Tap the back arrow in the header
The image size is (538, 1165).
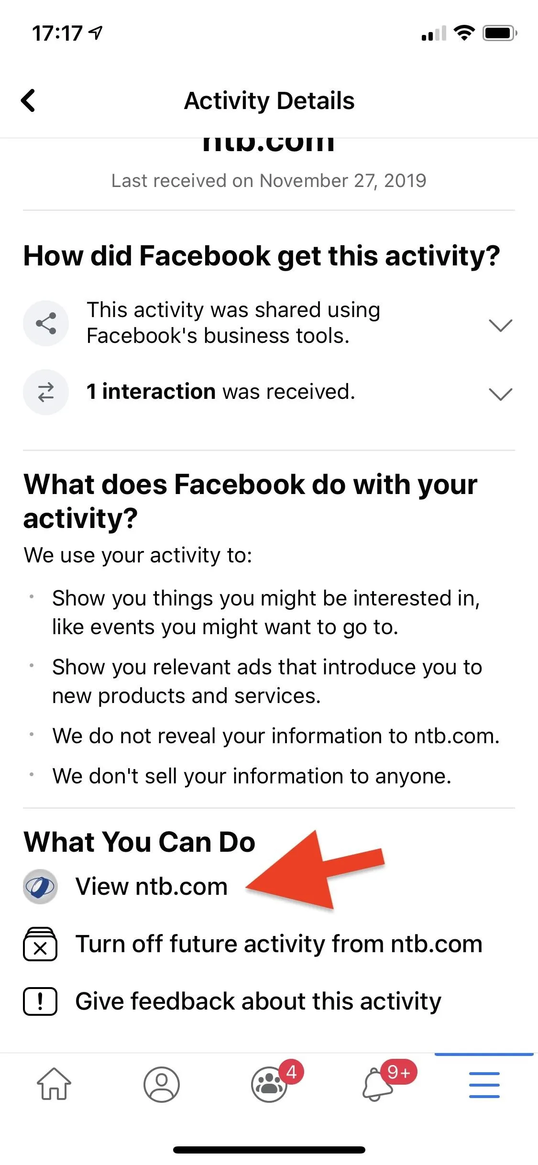(x=28, y=100)
